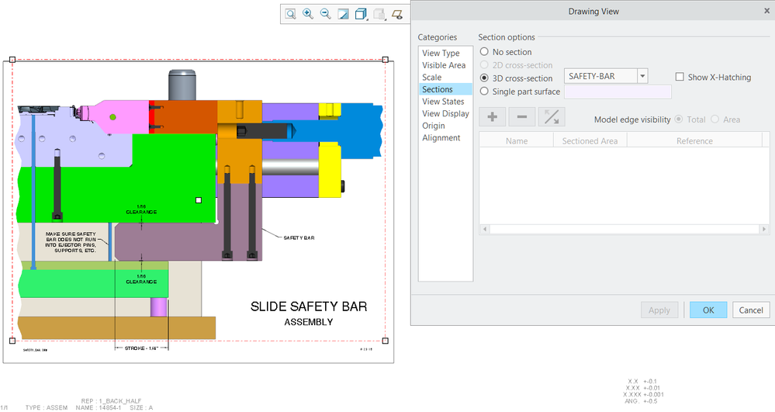Click the Single part surface input field
This screenshot has height=412, width=775.
[618, 92]
